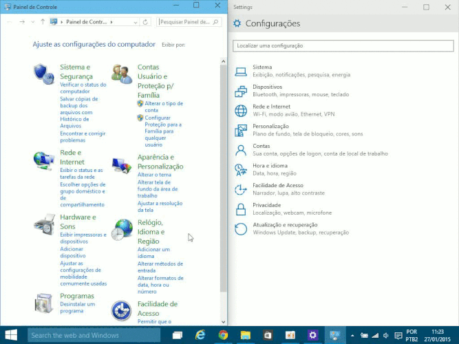
Task: Open the Desinstalar um programa link
Action: click(x=78, y=308)
